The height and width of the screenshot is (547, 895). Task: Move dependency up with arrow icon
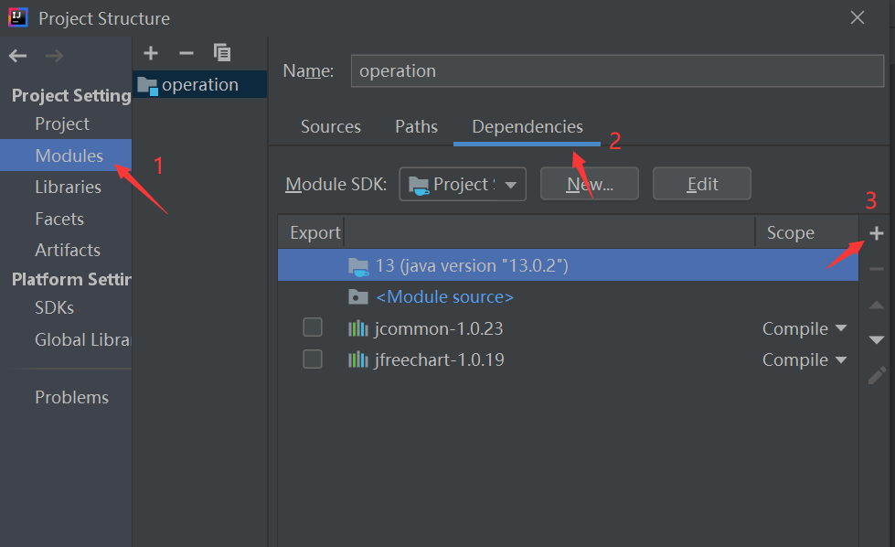tap(876, 305)
